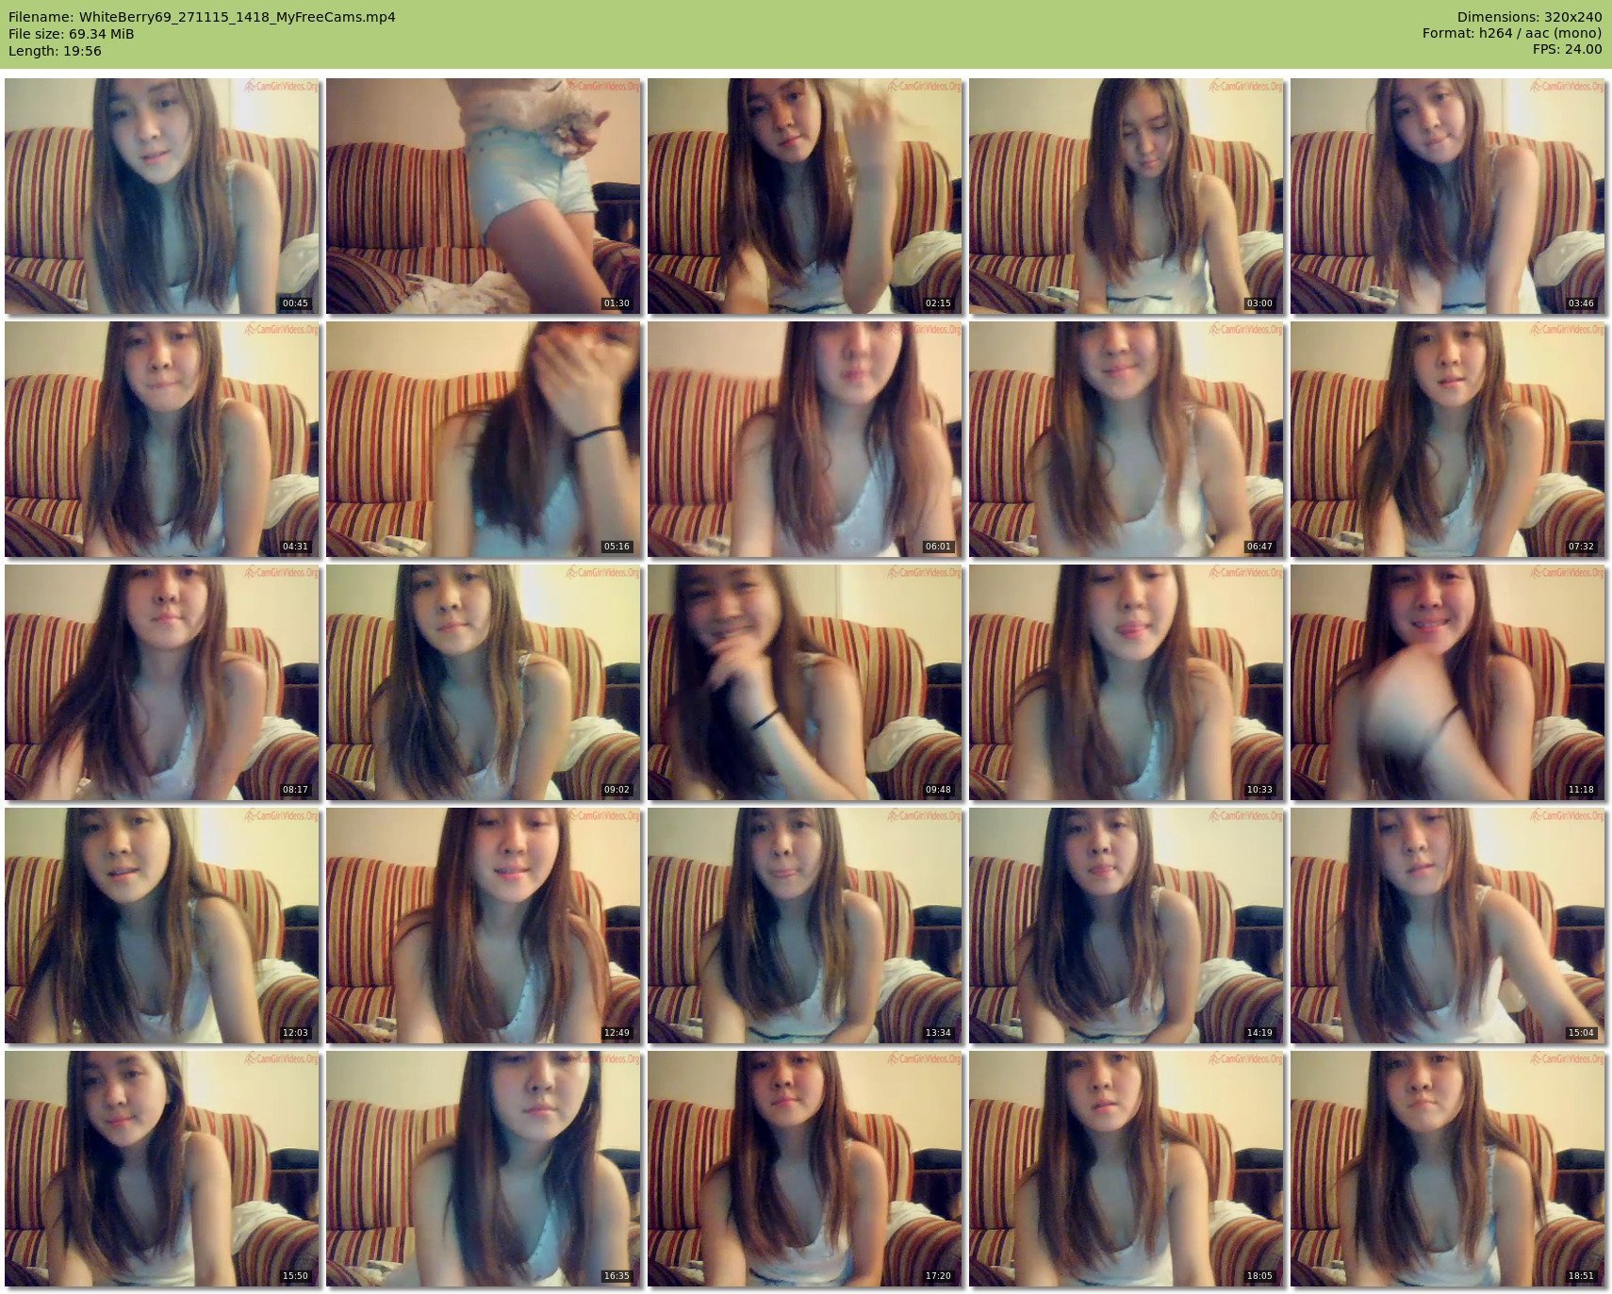Click the frame with timestamp 15:04
Image resolution: width=1612 pixels, height=1294 pixels.
pos(1448,925)
